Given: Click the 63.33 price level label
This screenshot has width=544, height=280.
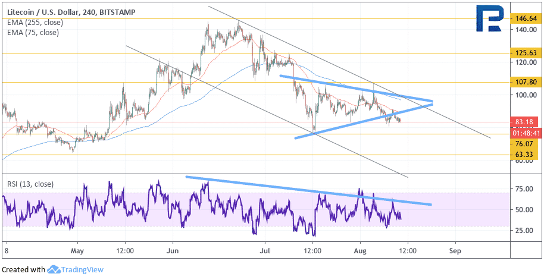Looking at the screenshot, I should tap(524, 154).
